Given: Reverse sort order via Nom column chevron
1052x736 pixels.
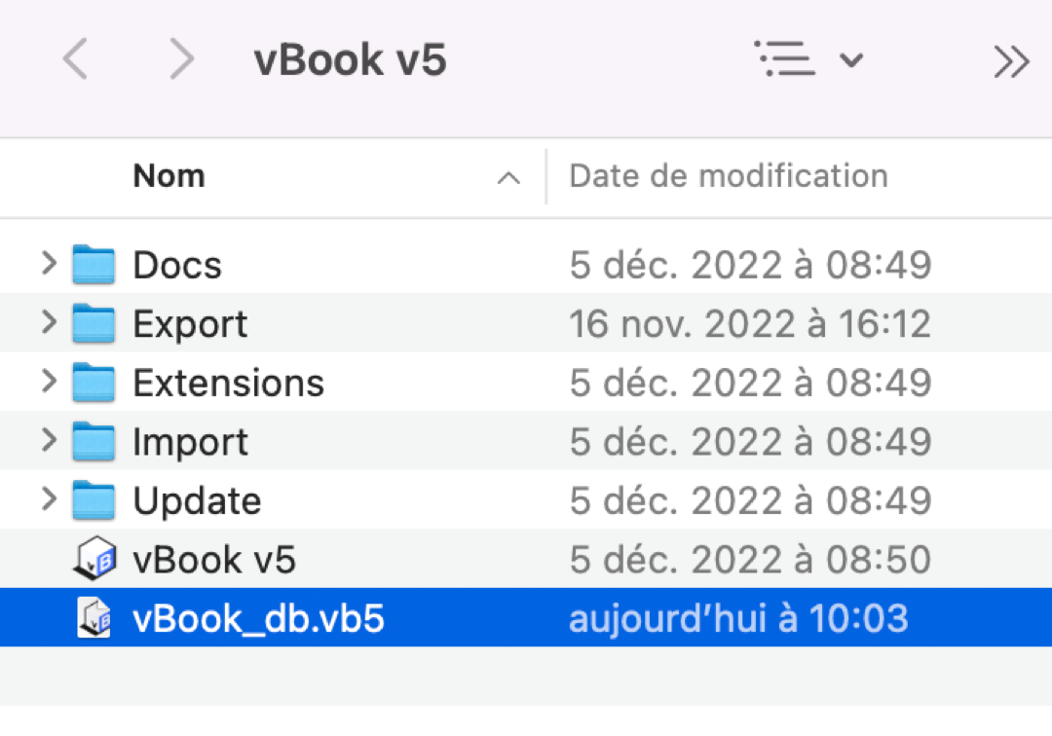Looking at the screenshot, I should click(x=507, y=177).
